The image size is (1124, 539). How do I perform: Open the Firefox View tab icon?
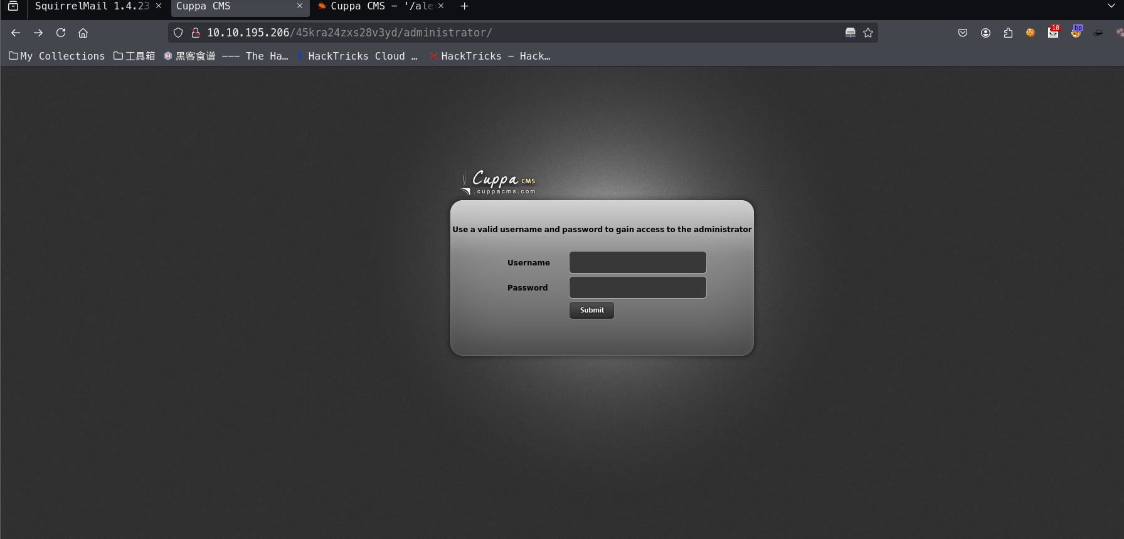click(13, 6)
